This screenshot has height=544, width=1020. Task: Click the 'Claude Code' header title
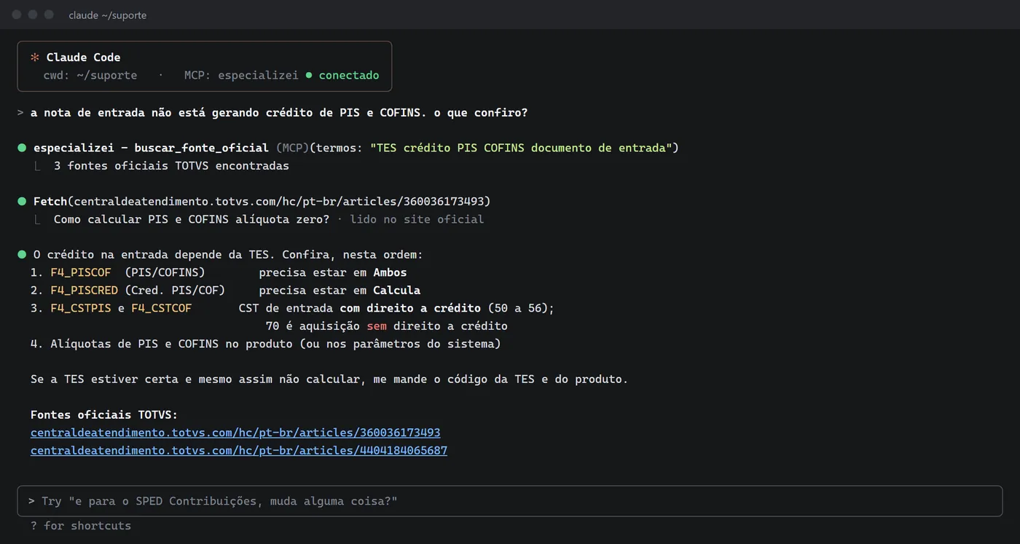[83, 58]
